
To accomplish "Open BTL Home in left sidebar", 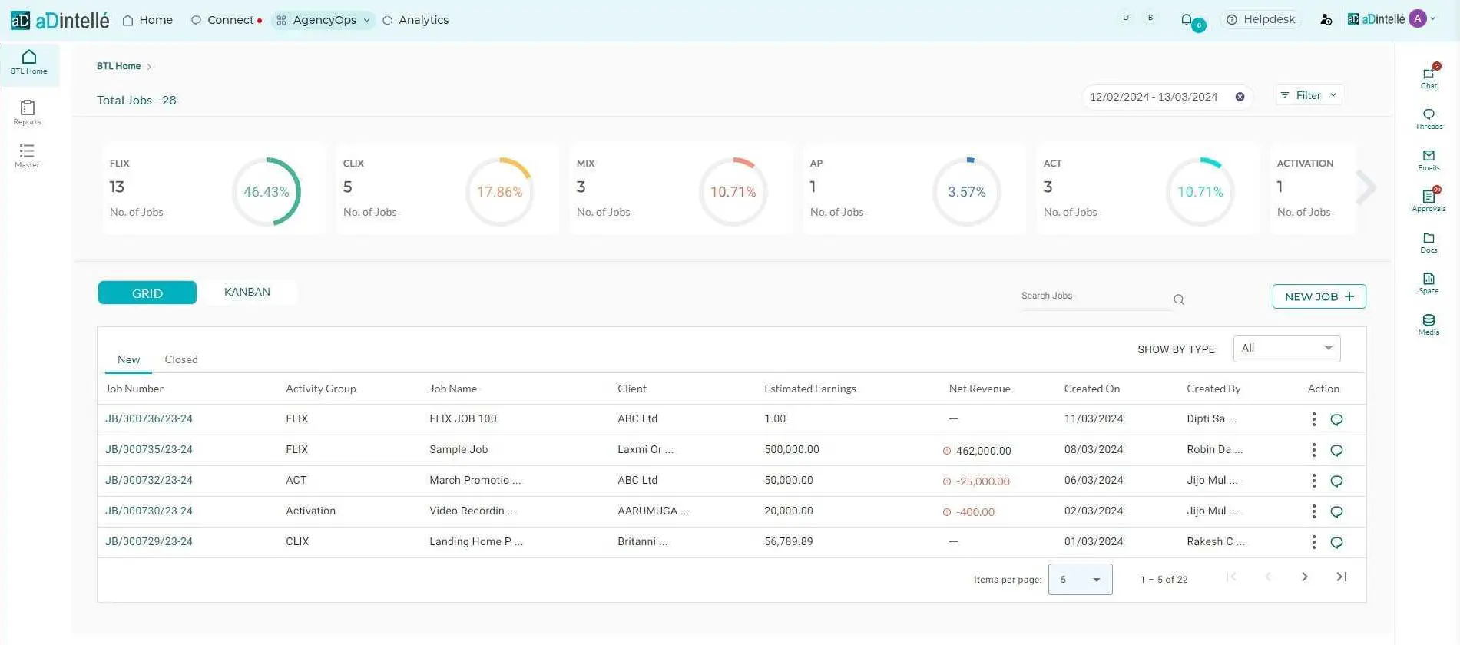I will [x=28, y=63].
